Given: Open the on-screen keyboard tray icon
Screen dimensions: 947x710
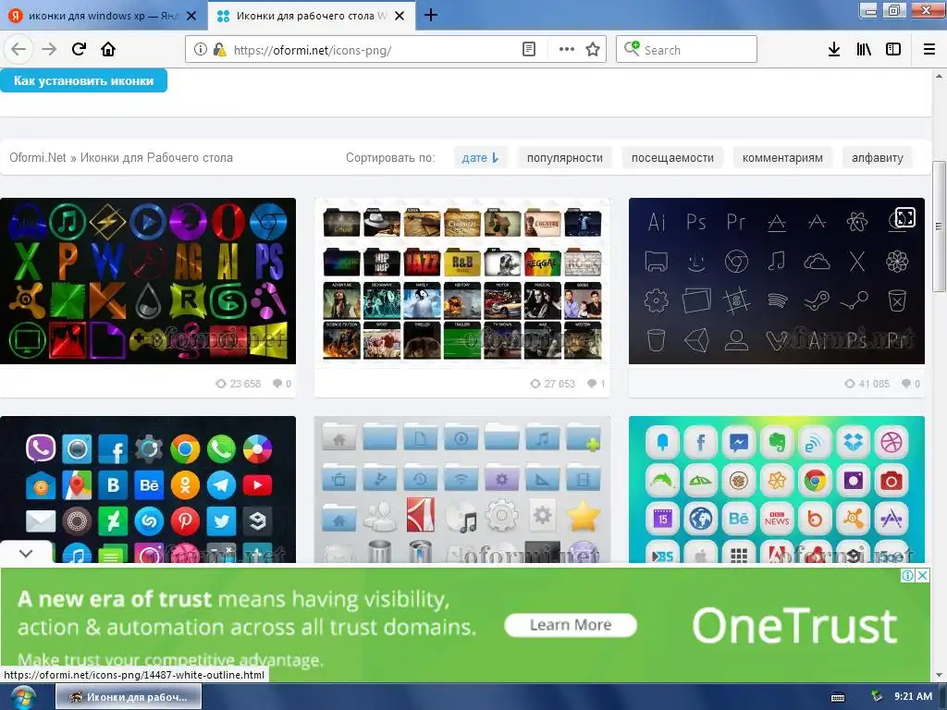Looking at the screenshot, I should pyautogui.click(x=838, y=697).
